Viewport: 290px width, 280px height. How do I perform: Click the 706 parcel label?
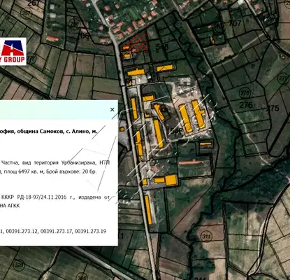tap(83, 36)
